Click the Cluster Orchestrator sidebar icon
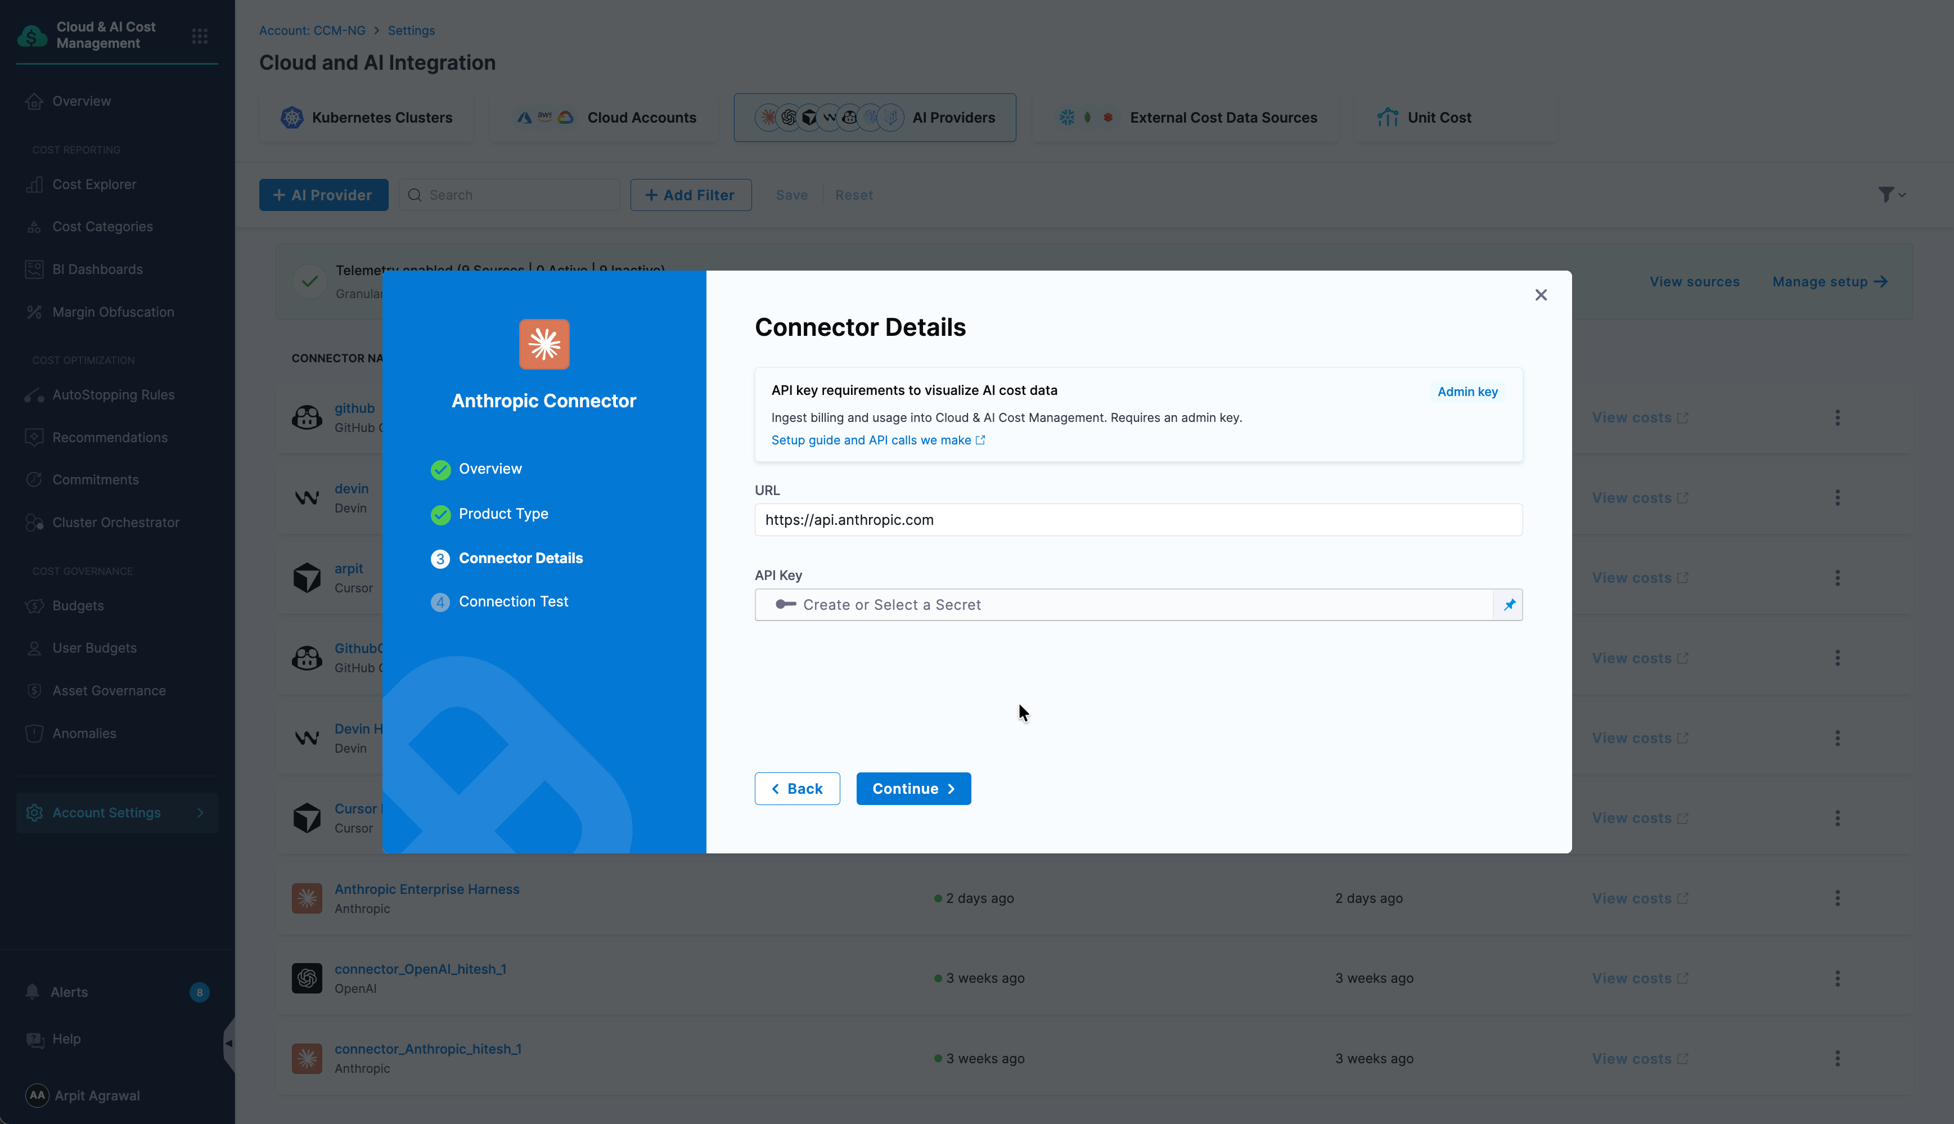 pos(34,522)
